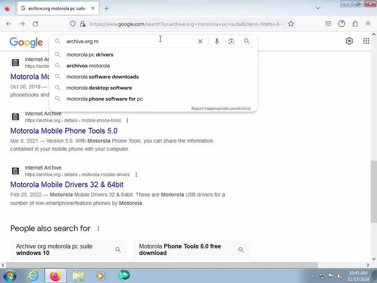
Task: Open Motorola Mobile Phone Tools 5.0 result
Action: (x=64, y=131)
